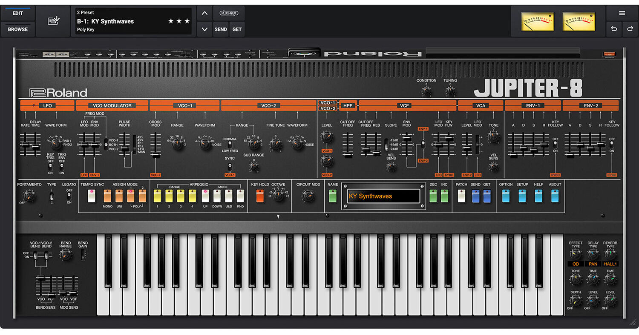
Task: Click the OCTAVE knob
Action: [x=278, y=196]
